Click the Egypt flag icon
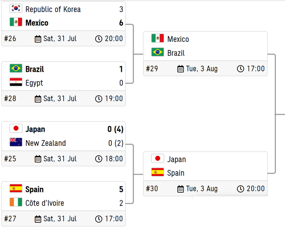Viewport: 285px width, 232px height. [x=16, y=82]
